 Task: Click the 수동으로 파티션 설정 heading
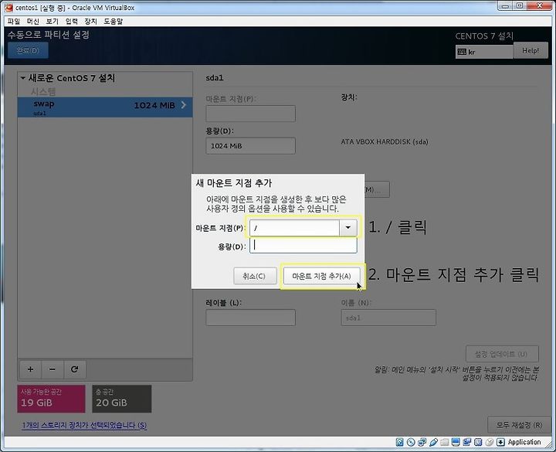[48, 35]
